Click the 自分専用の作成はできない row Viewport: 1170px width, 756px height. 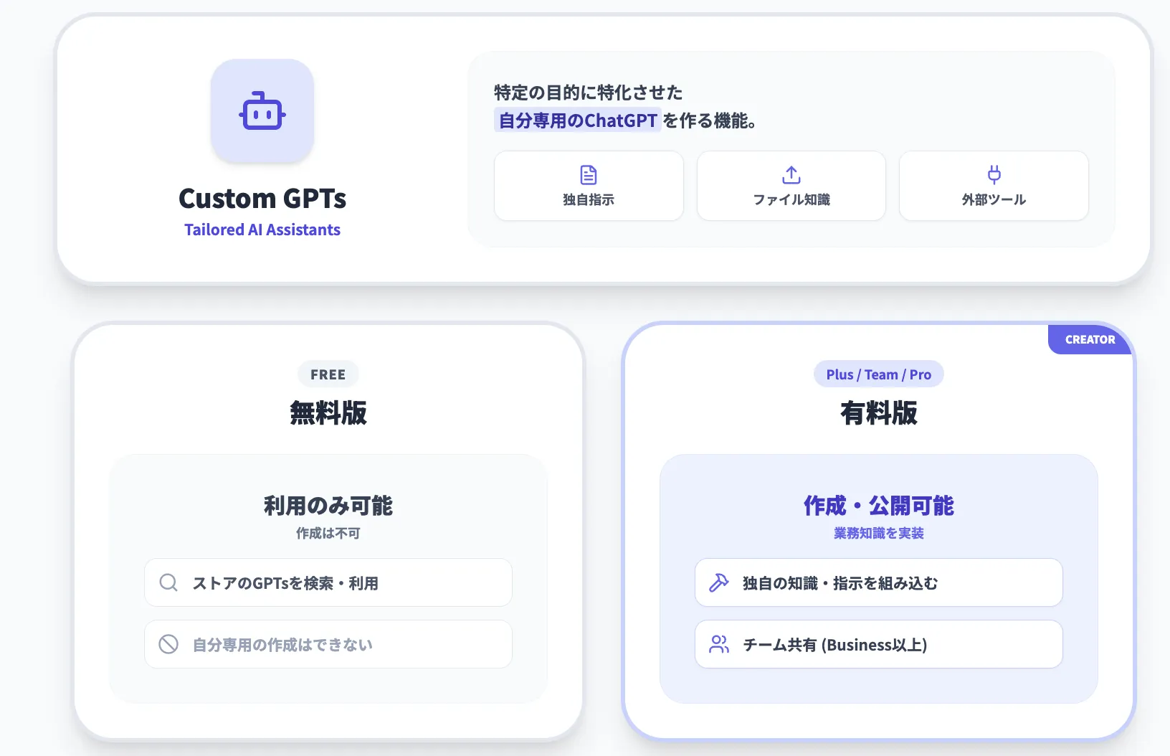click(328, 644)
